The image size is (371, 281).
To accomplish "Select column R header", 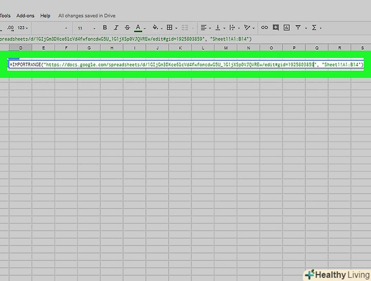I will point(339,48).
